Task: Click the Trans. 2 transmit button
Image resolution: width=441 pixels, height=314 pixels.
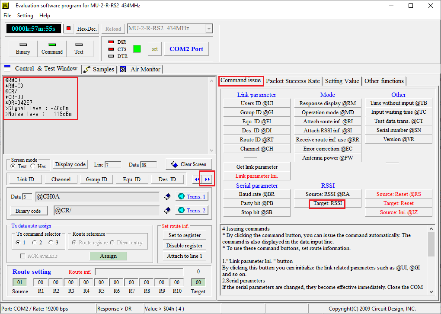Action: pos(192,211)
